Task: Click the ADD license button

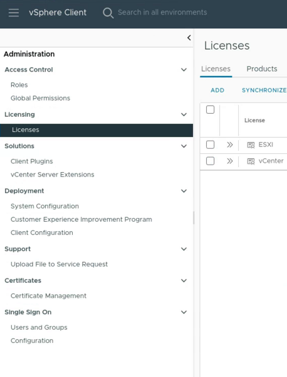Action: click(x=217, y=90)
